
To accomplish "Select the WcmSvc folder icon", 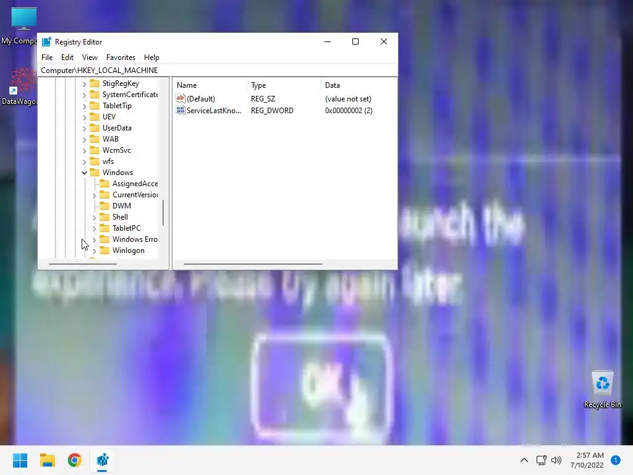I will pos(95,150).
